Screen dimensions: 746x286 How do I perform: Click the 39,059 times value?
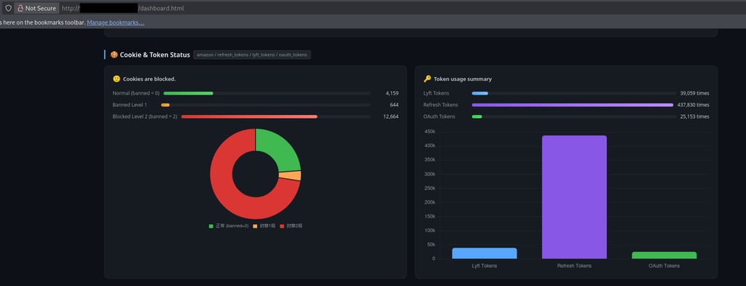click(x=694, y=93)
